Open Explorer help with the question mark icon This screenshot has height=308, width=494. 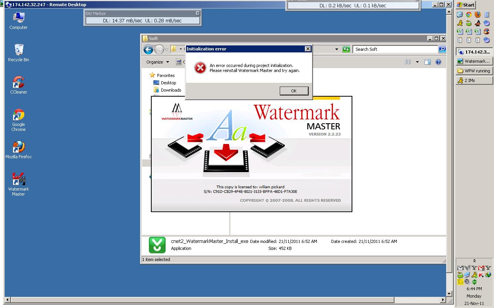[438, 62]
